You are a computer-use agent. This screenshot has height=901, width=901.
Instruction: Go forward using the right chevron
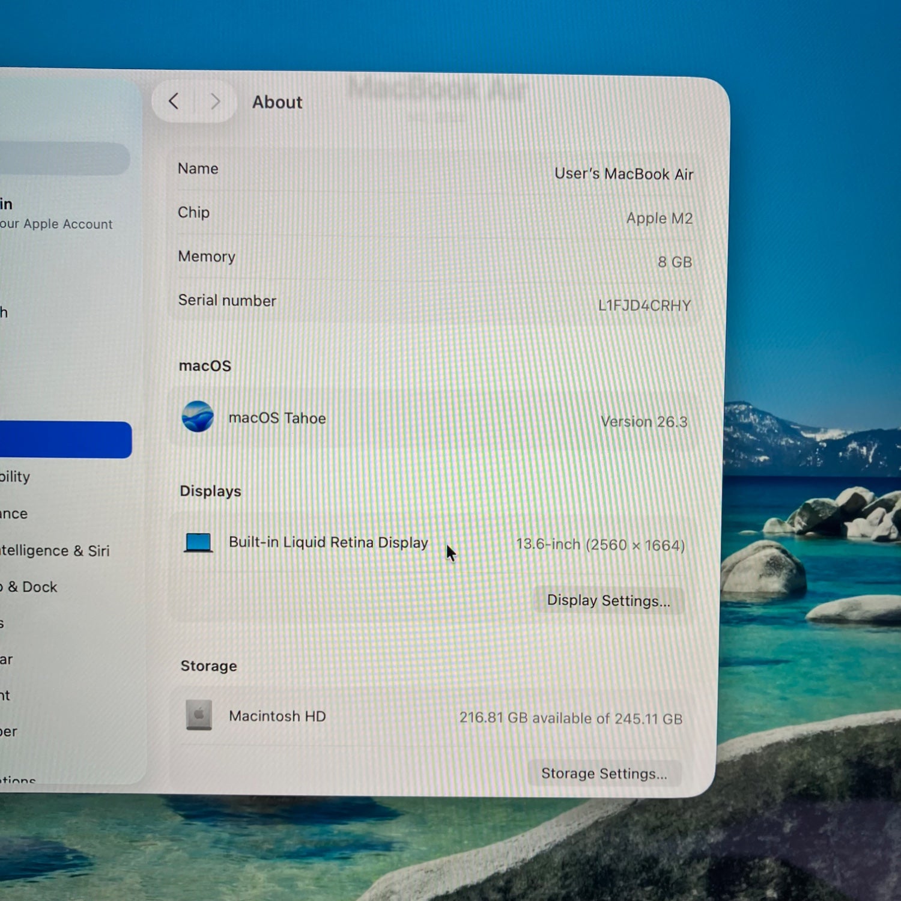click(x=215, y=102)
